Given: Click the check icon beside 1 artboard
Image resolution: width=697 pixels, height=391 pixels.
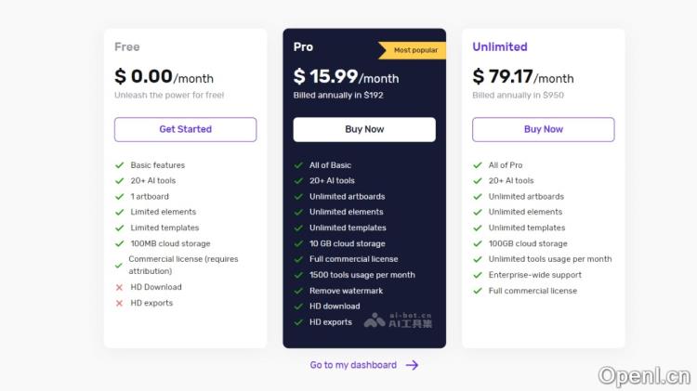Looking at the screenshot, I should [x=119, y=197].
